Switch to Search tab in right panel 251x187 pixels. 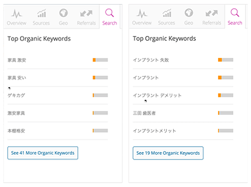click(235, 17)
